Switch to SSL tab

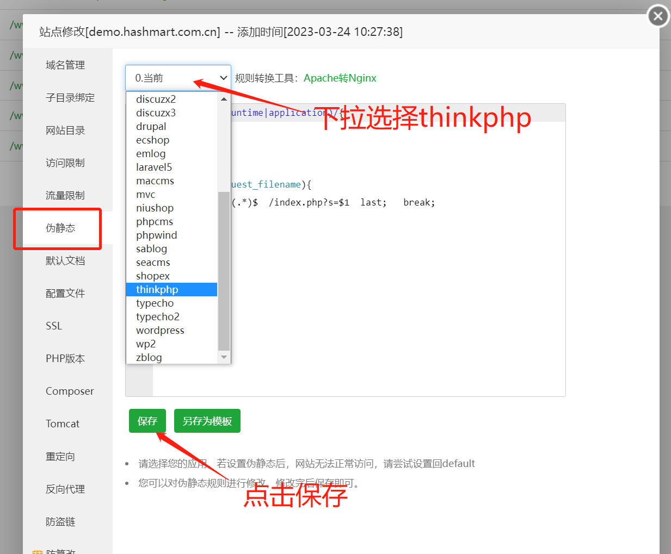[x=67, y=326]
